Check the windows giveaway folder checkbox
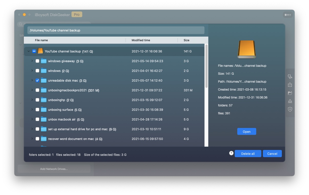The image size is (309, 195). pos(37,61)
